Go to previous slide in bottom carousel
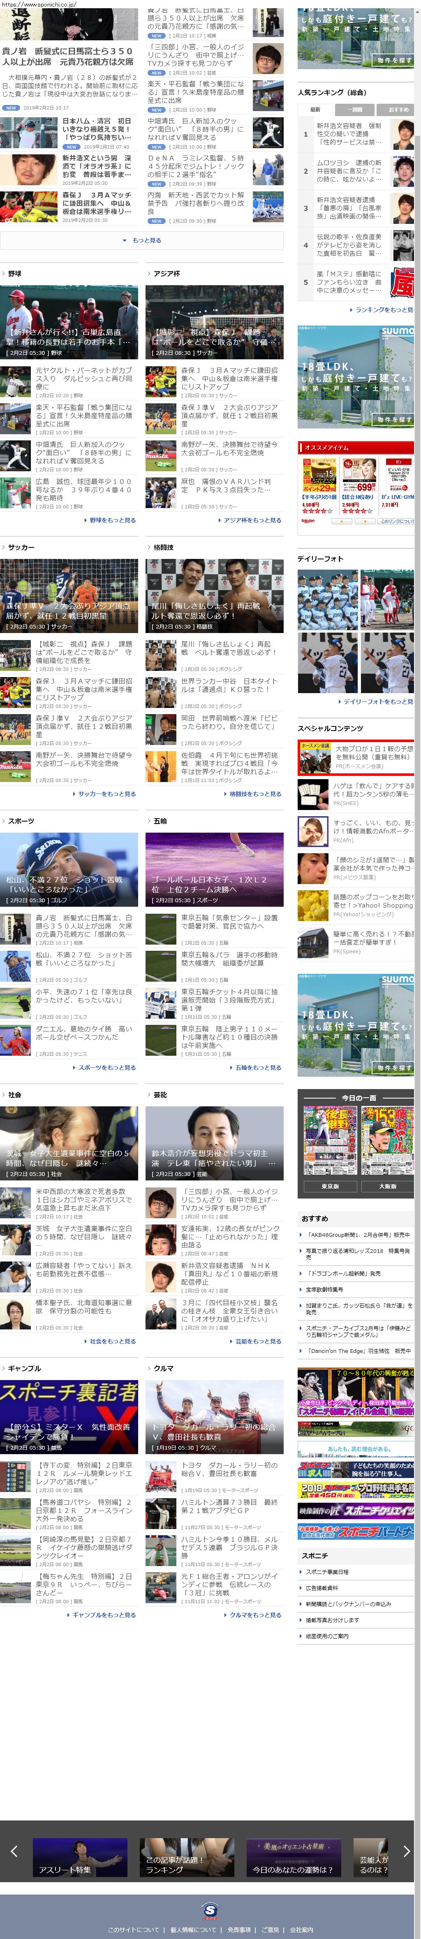421x1939 pixels. pos(14,1851)
